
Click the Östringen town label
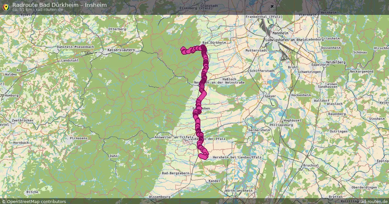pyautogui.click(x=339, y=131)
